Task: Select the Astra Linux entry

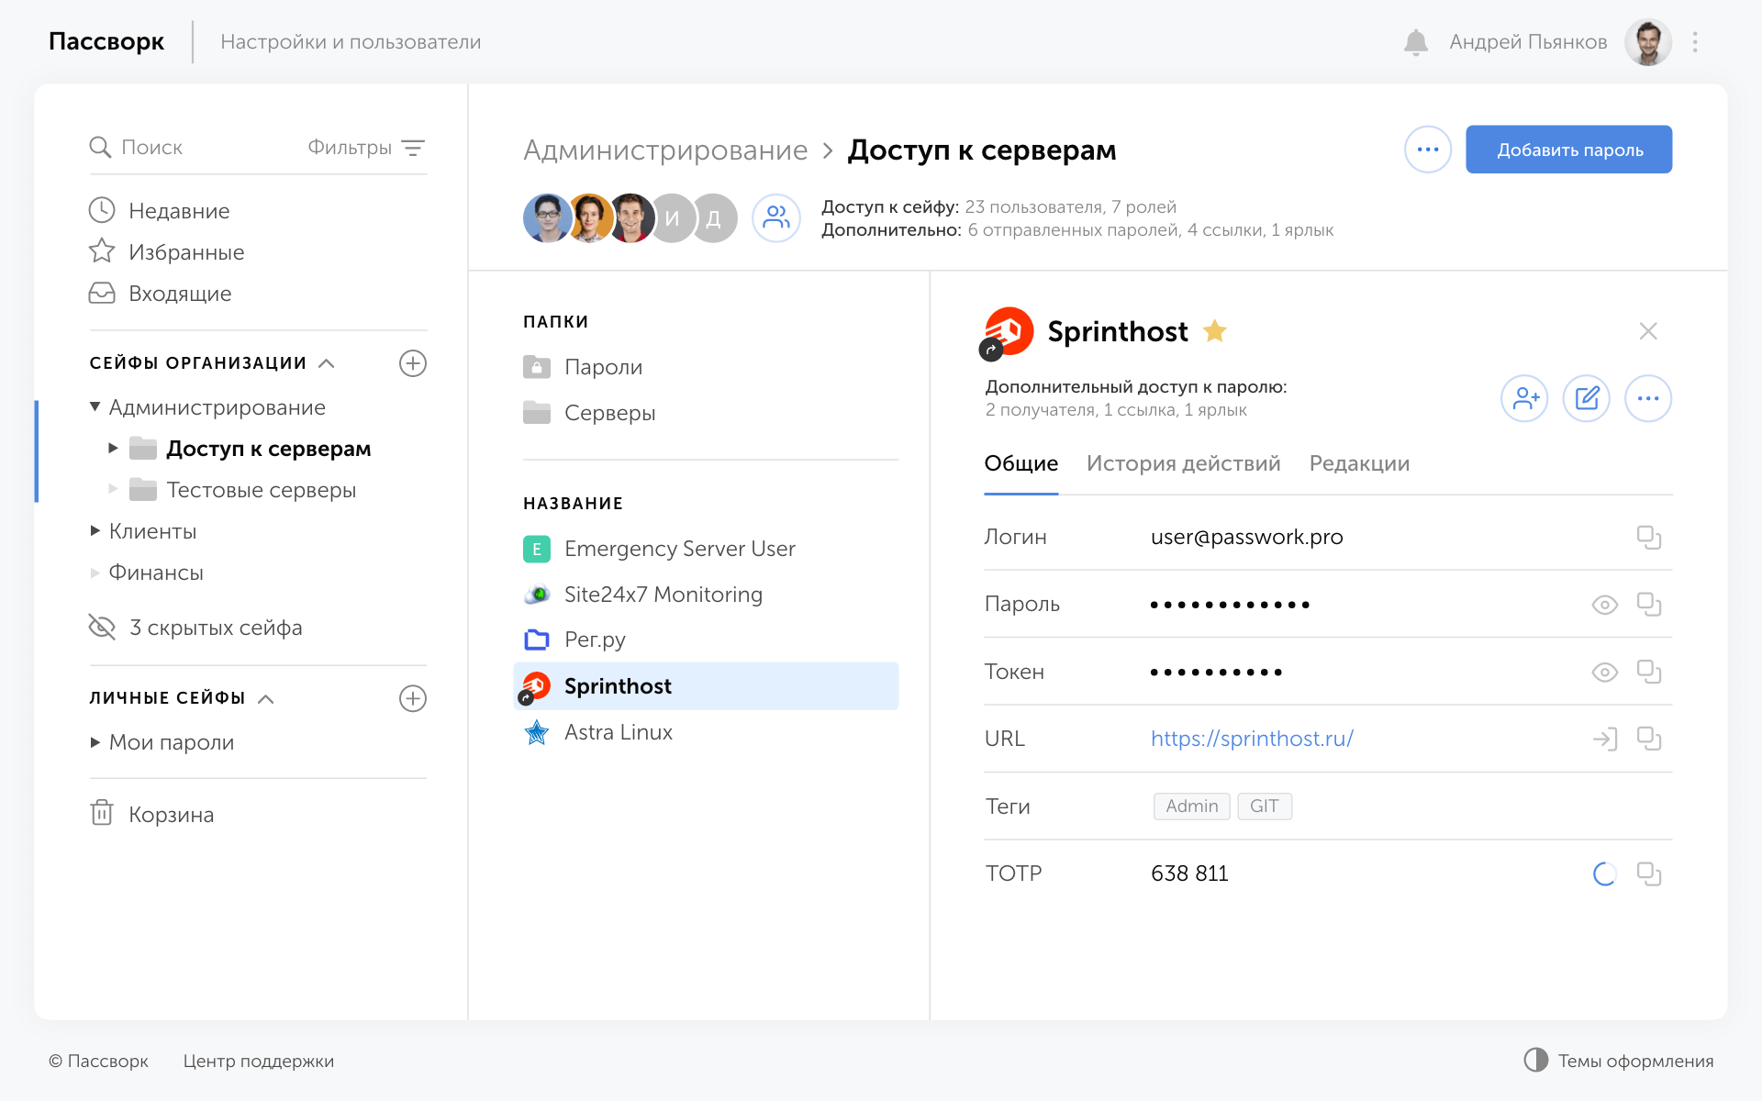Action: click(x=597, y=732)
